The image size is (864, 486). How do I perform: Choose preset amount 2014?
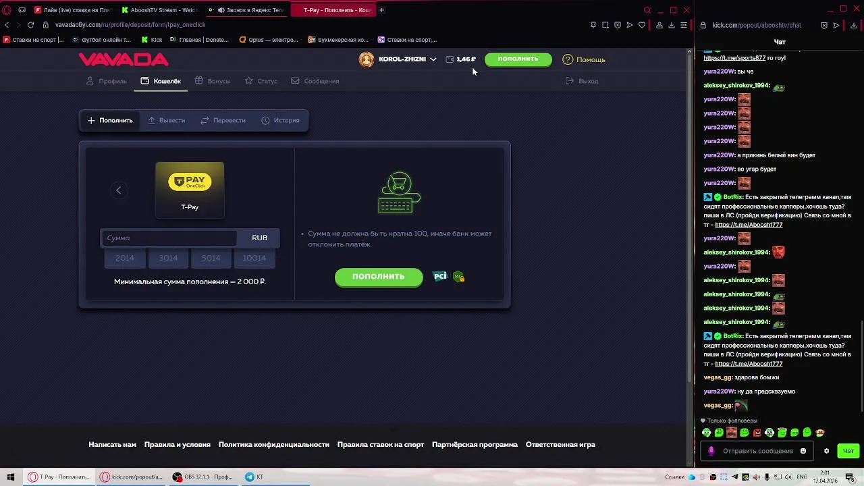point(125,258)
